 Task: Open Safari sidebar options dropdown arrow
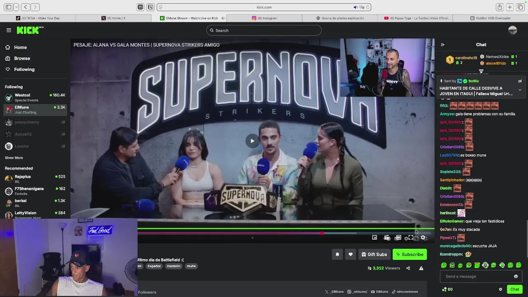16,7
